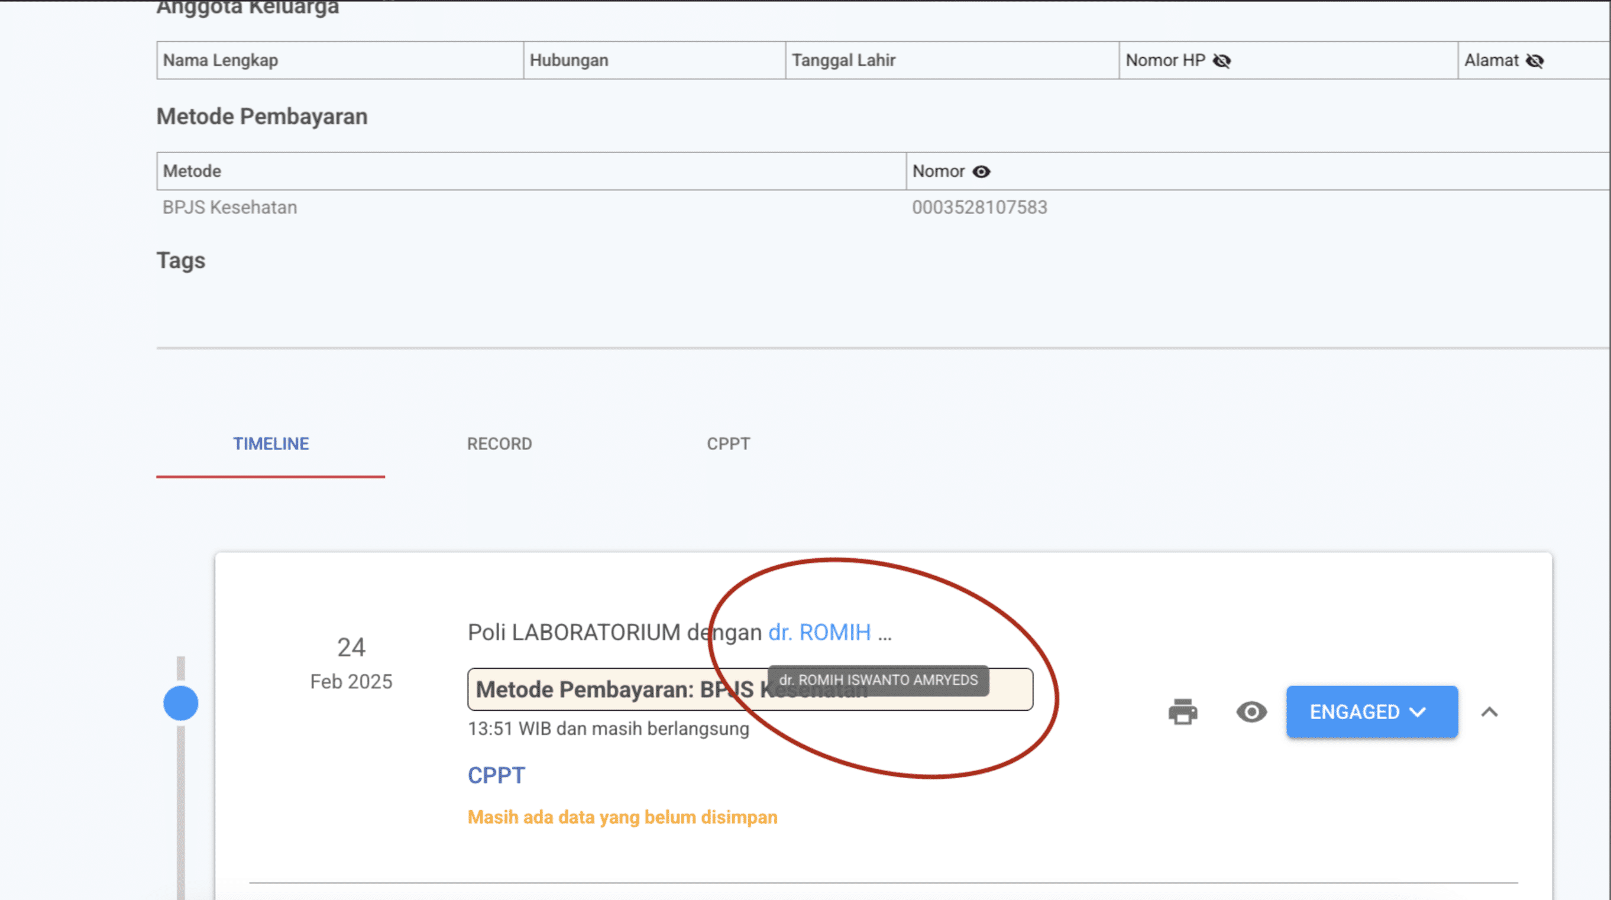Click the eye icon beside ENGAGED button
Image resolution: width=1611 pixels, height=900 pixels.
point(1251,712)
